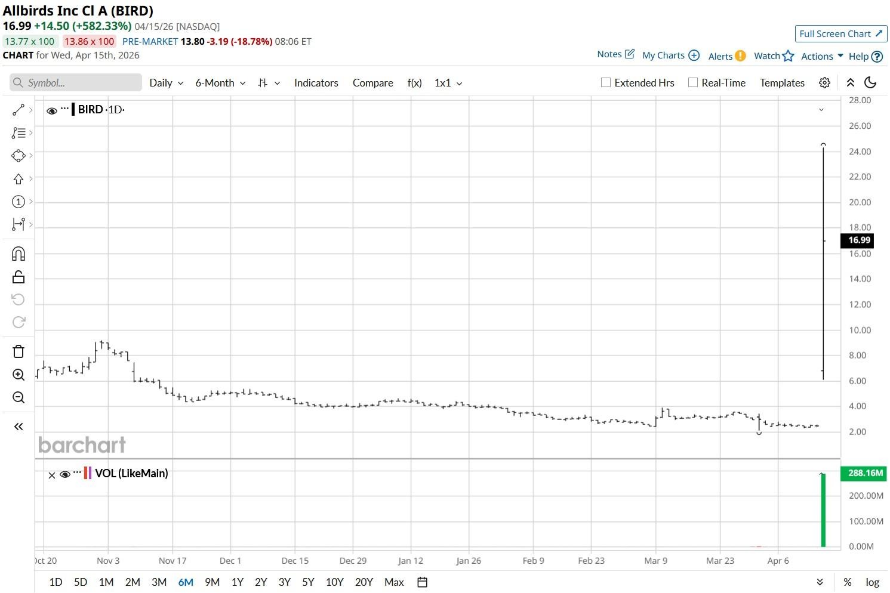Click the Notes edit icon
The width and height of the screenshot is (890, 593).
[629, 54]
